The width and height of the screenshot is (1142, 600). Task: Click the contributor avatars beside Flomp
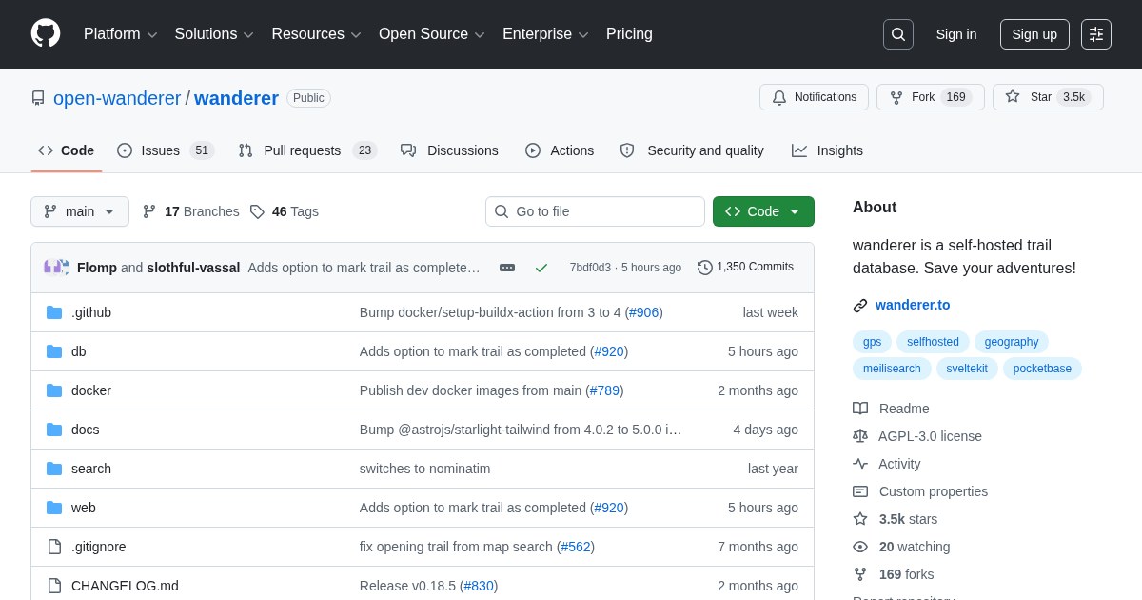click(x=57, y=268)
